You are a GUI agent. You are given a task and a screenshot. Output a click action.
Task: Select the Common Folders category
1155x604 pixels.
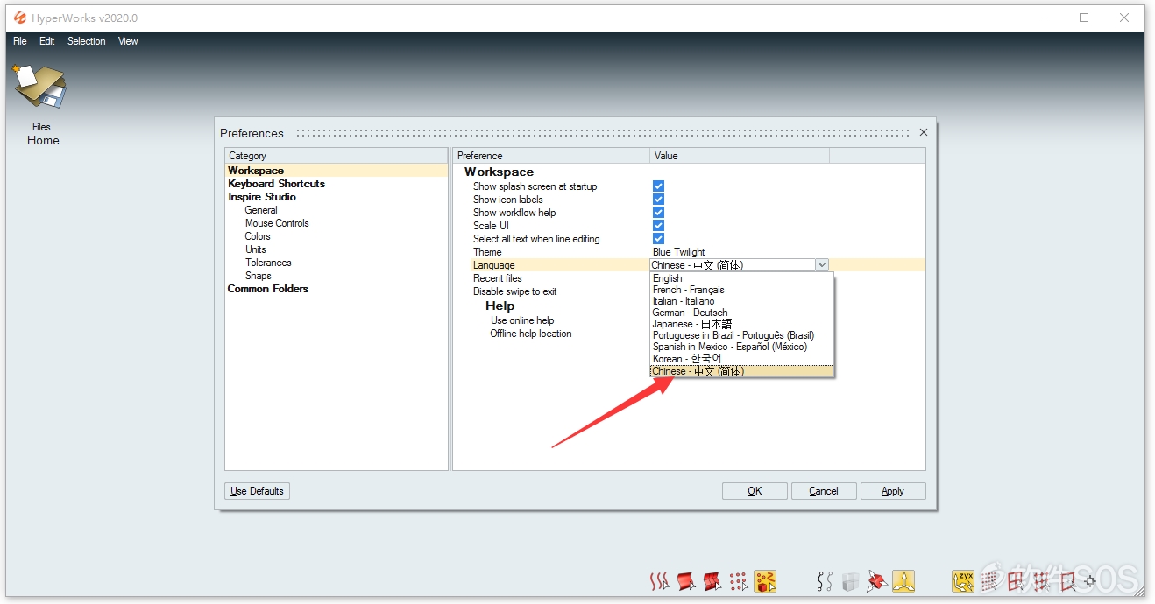tap(268, 289)
